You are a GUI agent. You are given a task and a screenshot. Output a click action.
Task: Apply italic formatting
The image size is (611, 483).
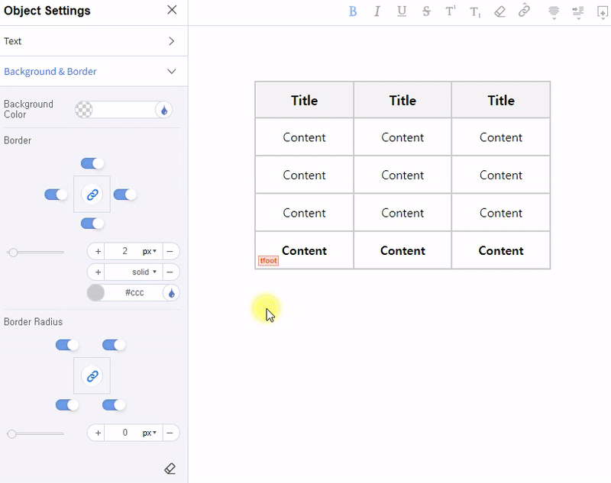click(377, 11)
